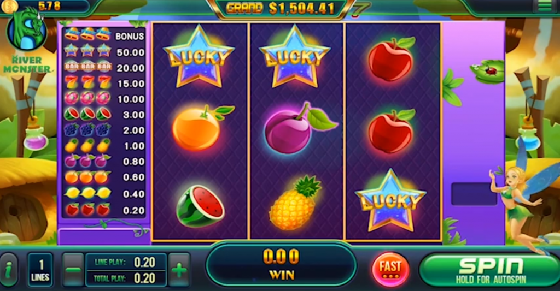Select the BONUS row in paytable
Screen dimensions: 560x291
tap(104, 35)
